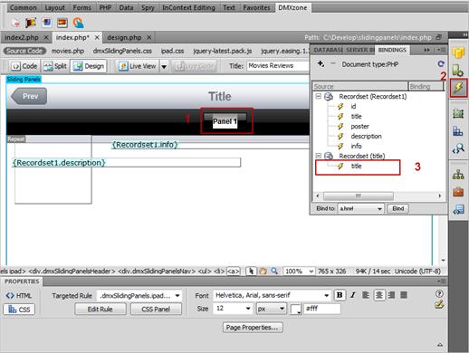Open the Bind to a.href dropdown
The image size is (469, 353).
pos(360,208)
